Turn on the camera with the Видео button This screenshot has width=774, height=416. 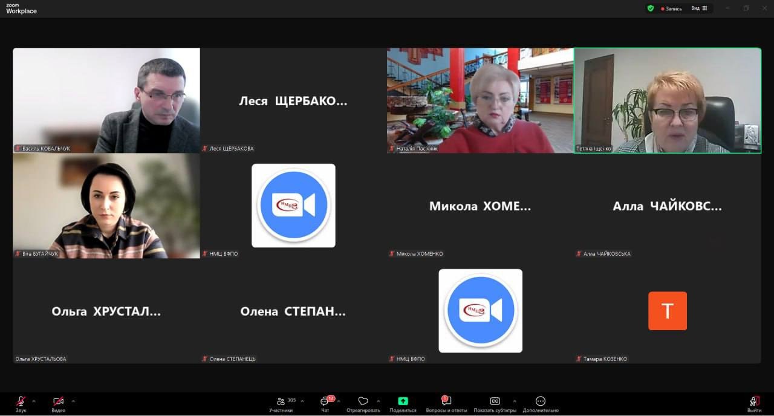coord(58,404)
